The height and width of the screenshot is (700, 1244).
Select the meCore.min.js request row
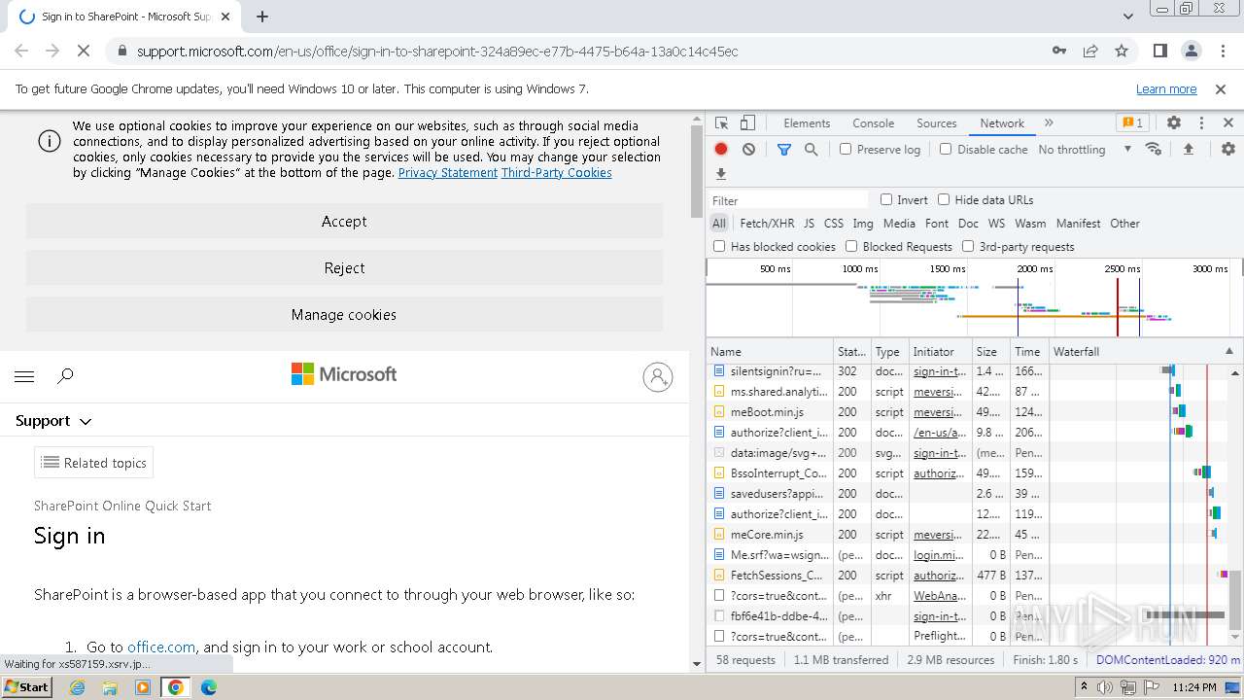click(878, 535)
